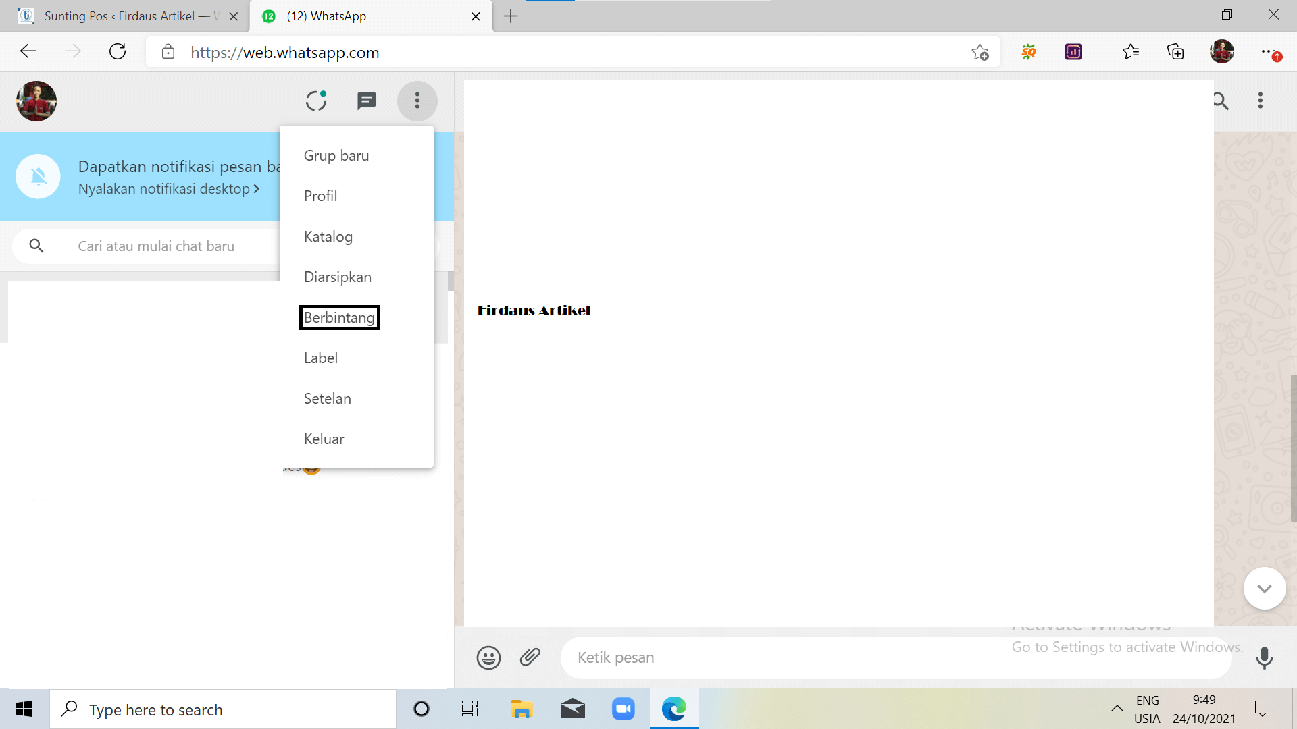Search within the open chat
Image resolution: width=1297 pixels, height=729 pixels.
click(x=1221, y=101)
